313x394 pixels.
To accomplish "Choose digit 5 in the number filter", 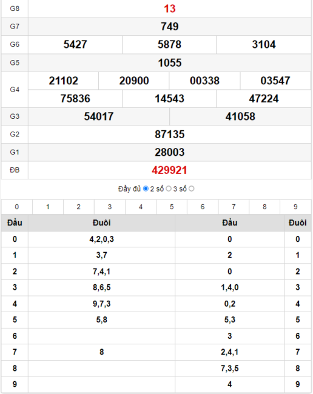I will pyautogui.click(x=172, y=207).
